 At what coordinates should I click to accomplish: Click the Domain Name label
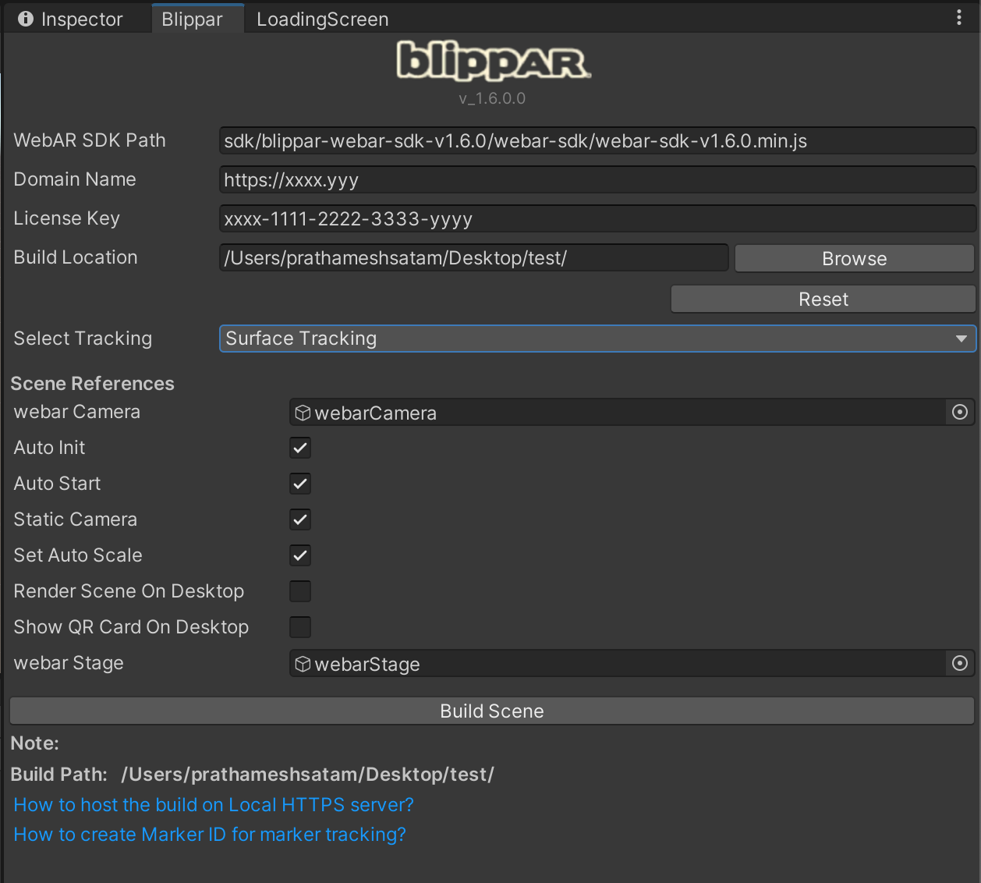75,179
